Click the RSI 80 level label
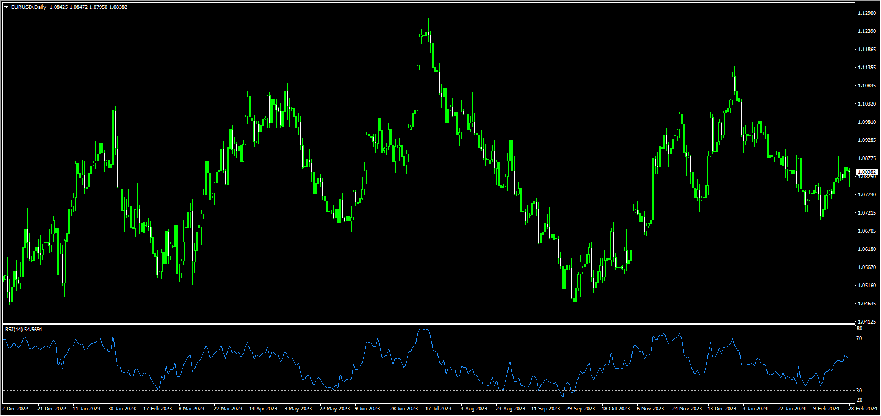The image size is (881, 416). click(860, 329)
